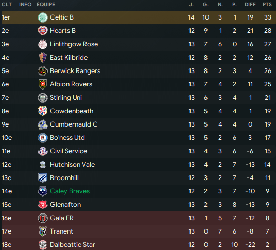
Task: Sort by DIFF column header
Action: 250,5
